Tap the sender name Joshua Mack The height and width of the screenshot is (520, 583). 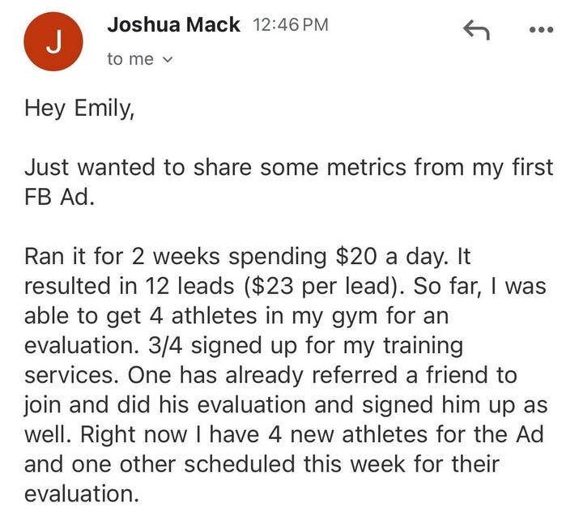tap(173, 25)
